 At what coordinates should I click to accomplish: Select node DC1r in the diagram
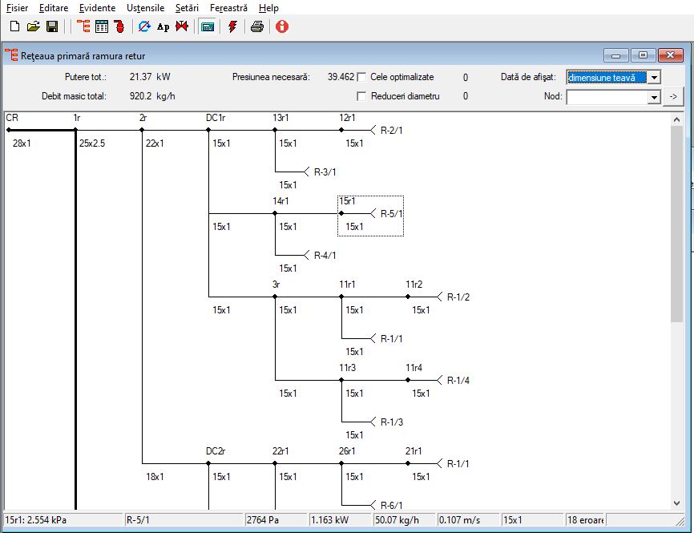pos(216,118)
